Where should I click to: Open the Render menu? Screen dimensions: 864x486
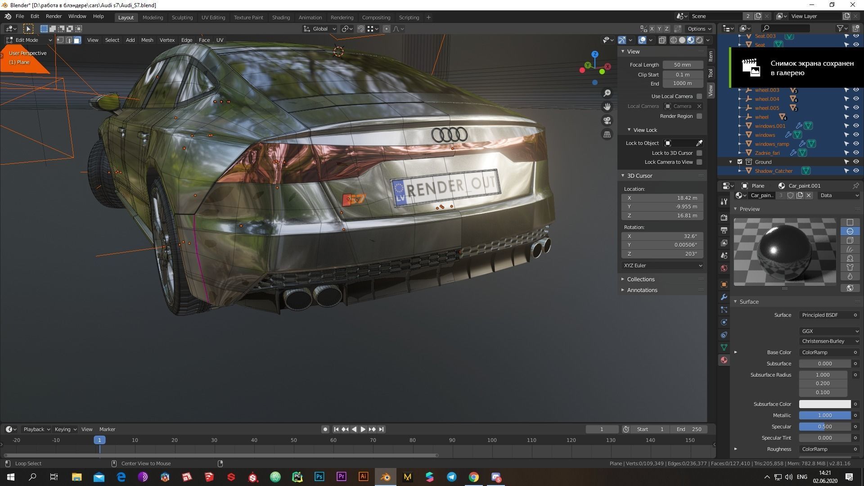tap(54, 16)
